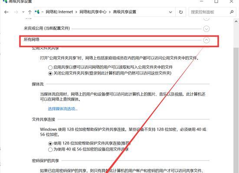Select 40 或 56 位加密 file sharing option

click(50, 150)
